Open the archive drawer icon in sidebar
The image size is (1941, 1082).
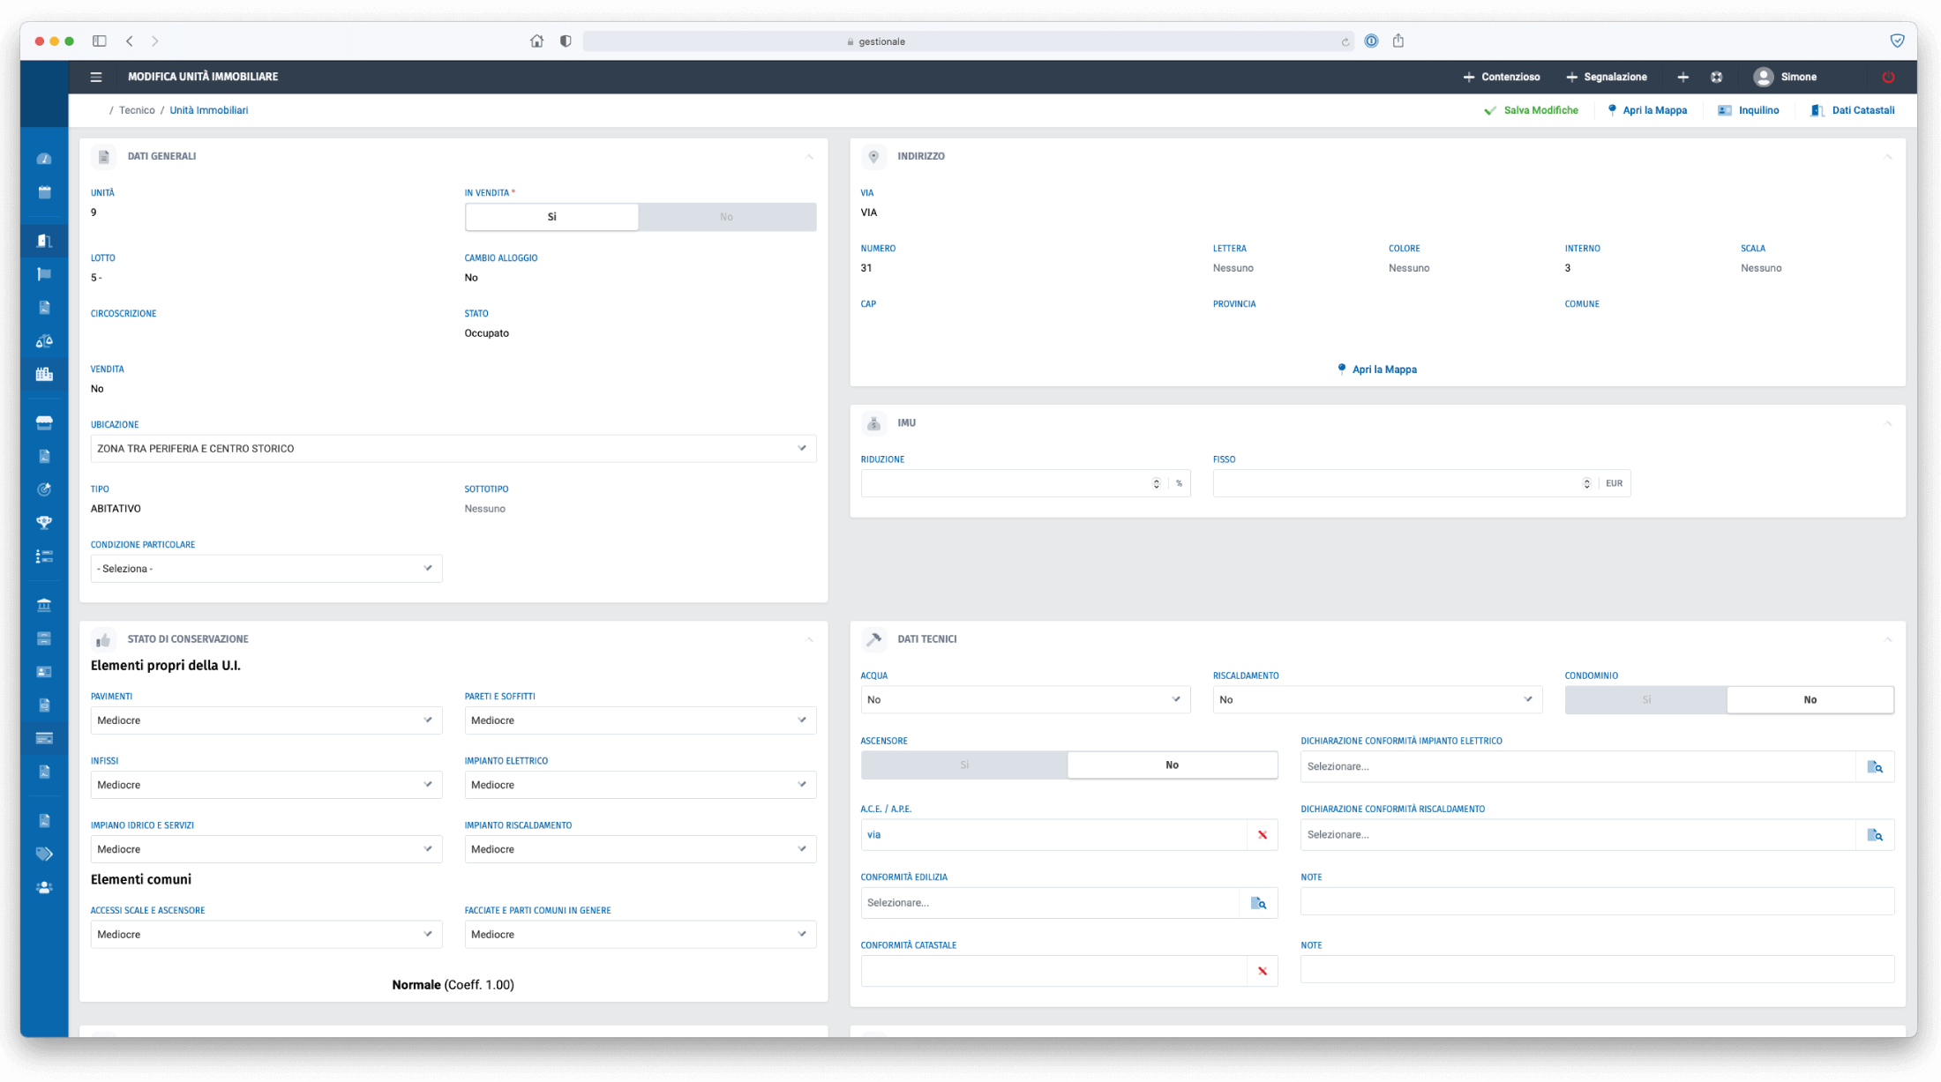tap(44, 638)
